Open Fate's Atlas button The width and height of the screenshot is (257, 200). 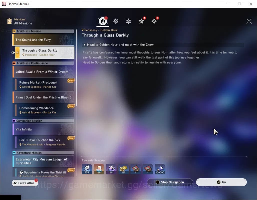tap(25, 183)
